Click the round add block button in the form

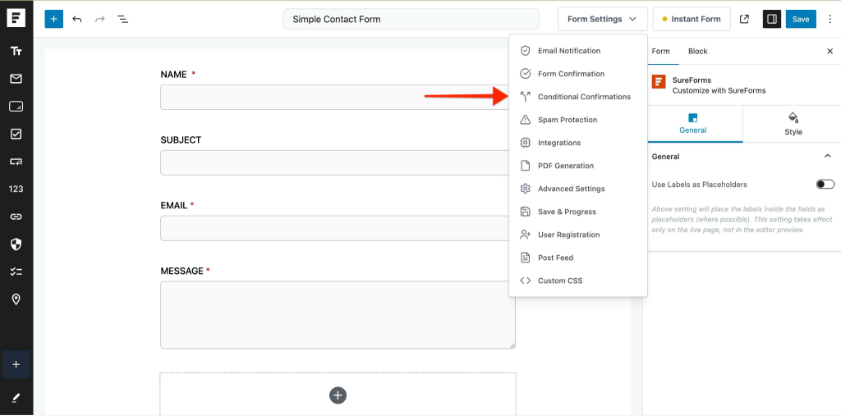click(338, 396)
